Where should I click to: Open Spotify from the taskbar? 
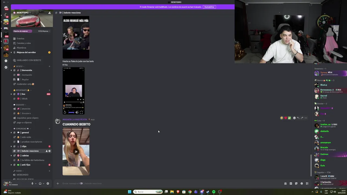[214, 192]
